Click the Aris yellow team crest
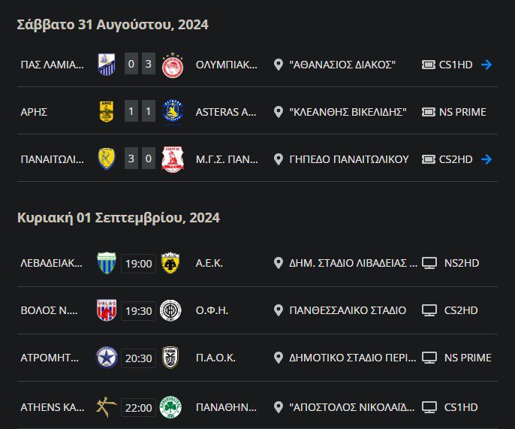This screenshot has width=515, height=429. (x=107, y=112)
